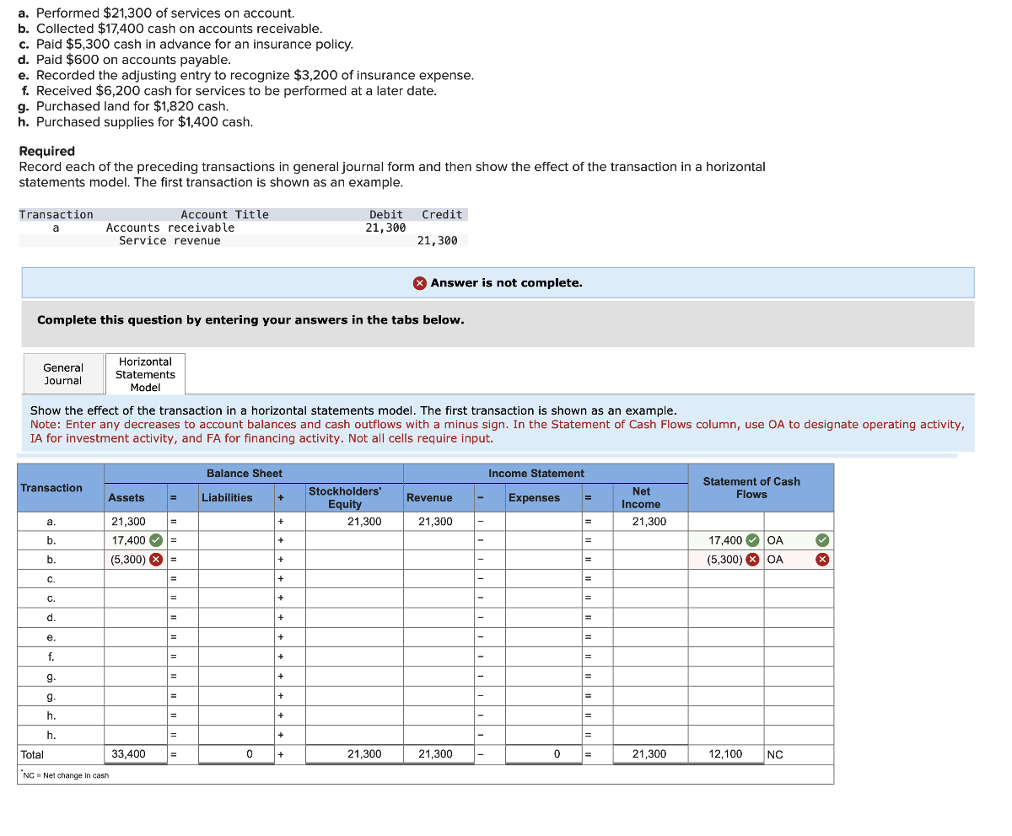Switch to the General Journal tab
1012x836 pixels.
click(x=62, y=373)
